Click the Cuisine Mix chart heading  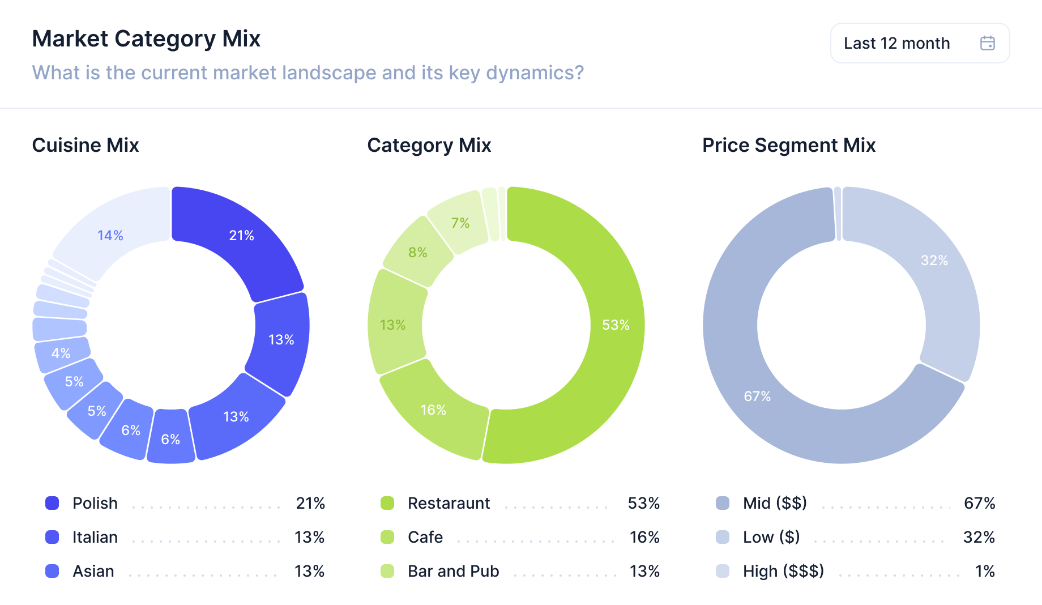[x=86, y=145]
